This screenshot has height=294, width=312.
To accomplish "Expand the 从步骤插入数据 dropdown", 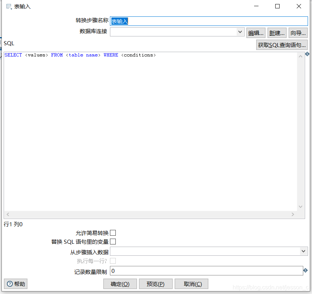I will [x=303, y=251].
